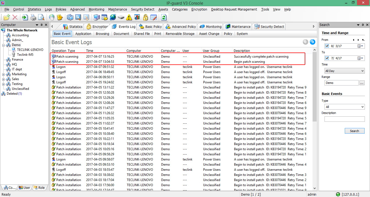This screenshot has width=370, height=197.
Task: Click the notepad with pencil icon
Action: click(154, 18)
